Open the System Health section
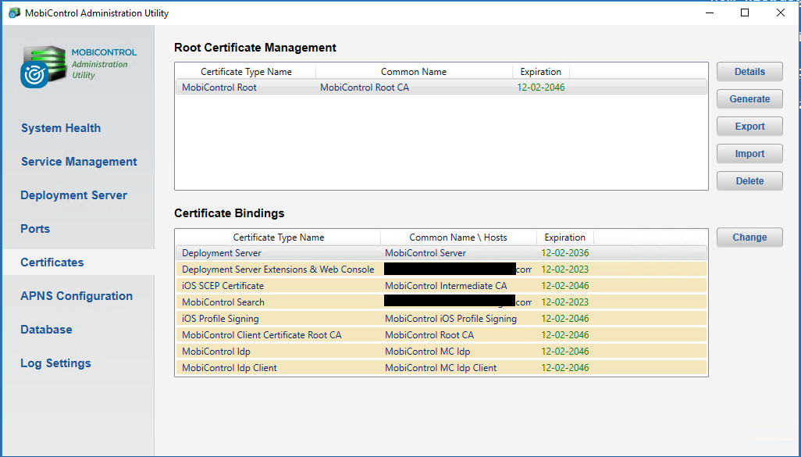The image size is (801, 457). 61,128
